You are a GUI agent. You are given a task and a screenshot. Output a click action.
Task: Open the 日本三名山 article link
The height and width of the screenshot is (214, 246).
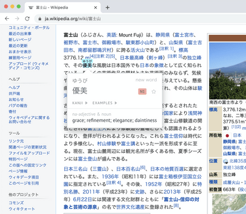[76, 169]
